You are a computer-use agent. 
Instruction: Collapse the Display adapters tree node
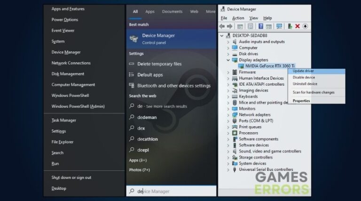coord(229,60)
